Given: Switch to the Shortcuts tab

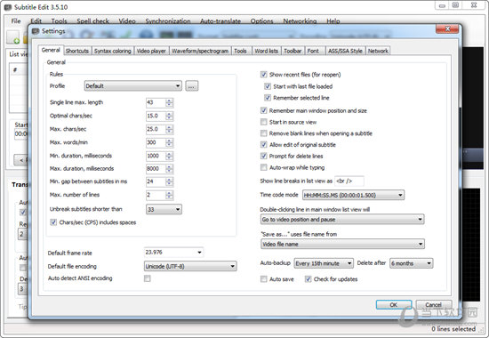Looking at the screenshot, I should point(77,51).
